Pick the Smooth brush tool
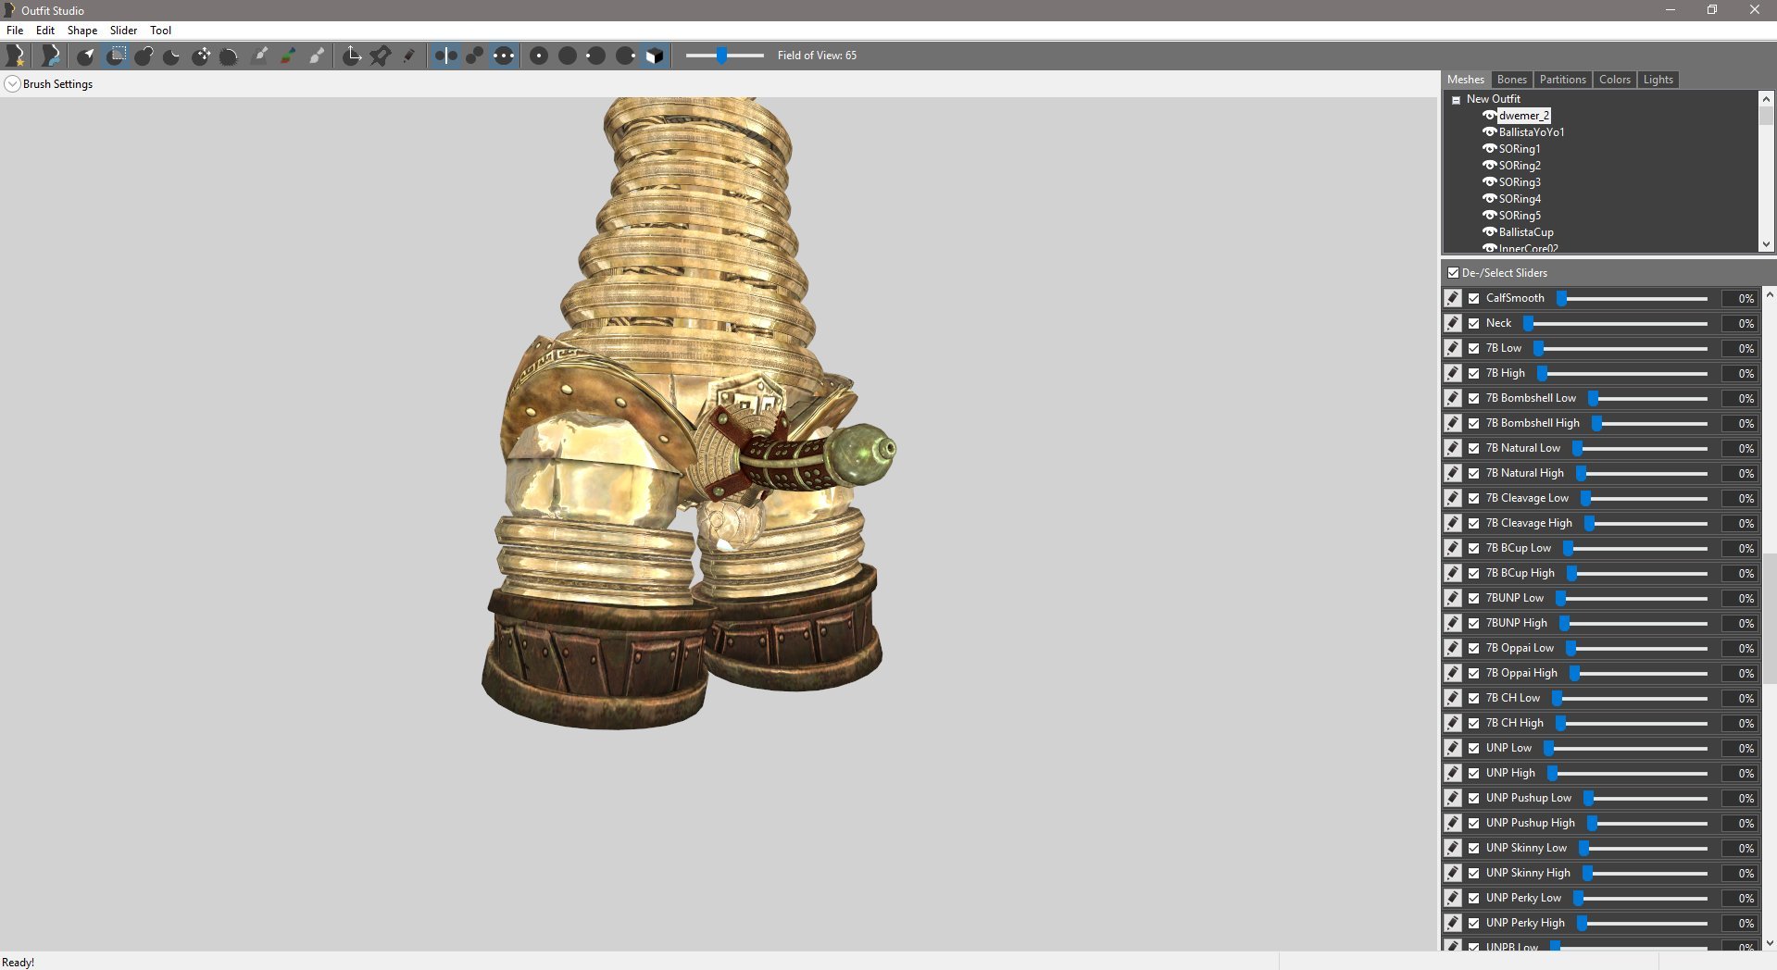Image resolution: width=1777 pixels, height=970 pixels. point(230,56)
